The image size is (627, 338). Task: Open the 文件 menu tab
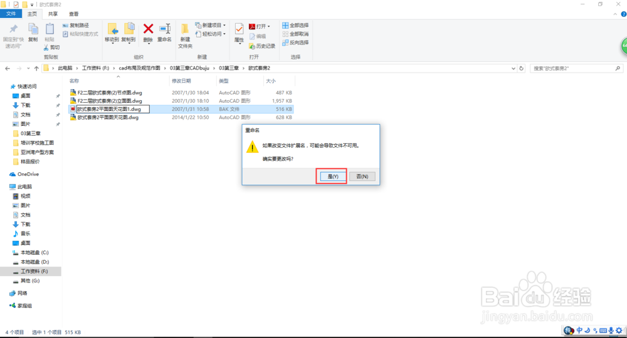[11, 14]
